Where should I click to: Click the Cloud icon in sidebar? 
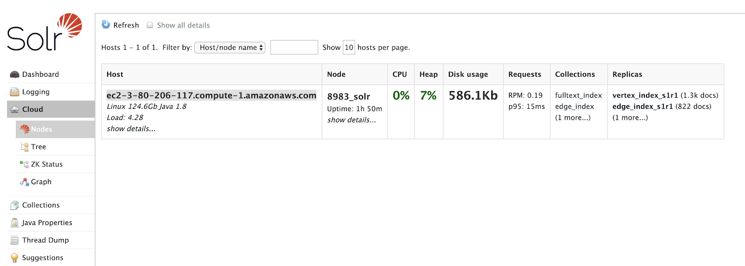(x=14, y=109)
